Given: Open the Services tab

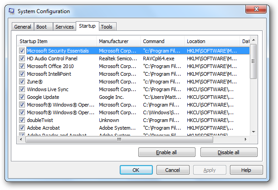Looking at the screenshot, I should click(64, 27).
